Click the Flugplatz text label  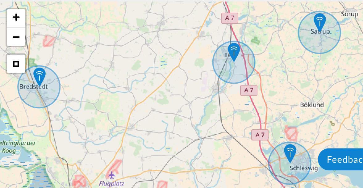(112, 184)
